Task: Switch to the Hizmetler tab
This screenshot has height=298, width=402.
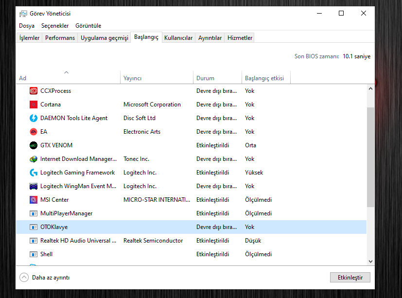Action: [x=240, y=38]
